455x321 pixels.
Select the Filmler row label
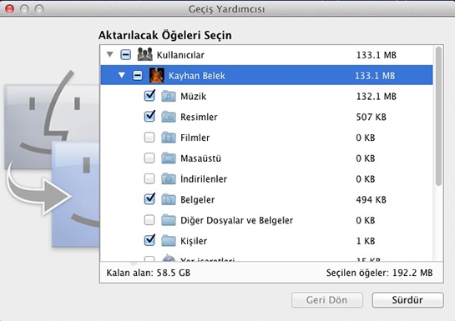click(x=195, y=138)
